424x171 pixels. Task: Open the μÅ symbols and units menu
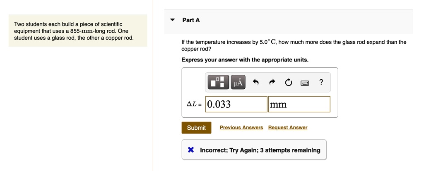pos(238,82)
